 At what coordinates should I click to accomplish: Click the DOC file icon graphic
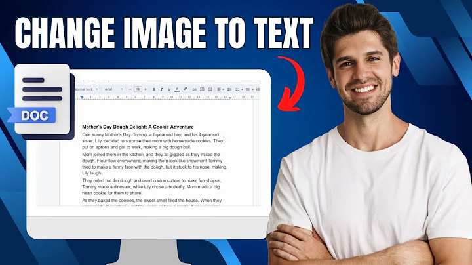point(41,101)
